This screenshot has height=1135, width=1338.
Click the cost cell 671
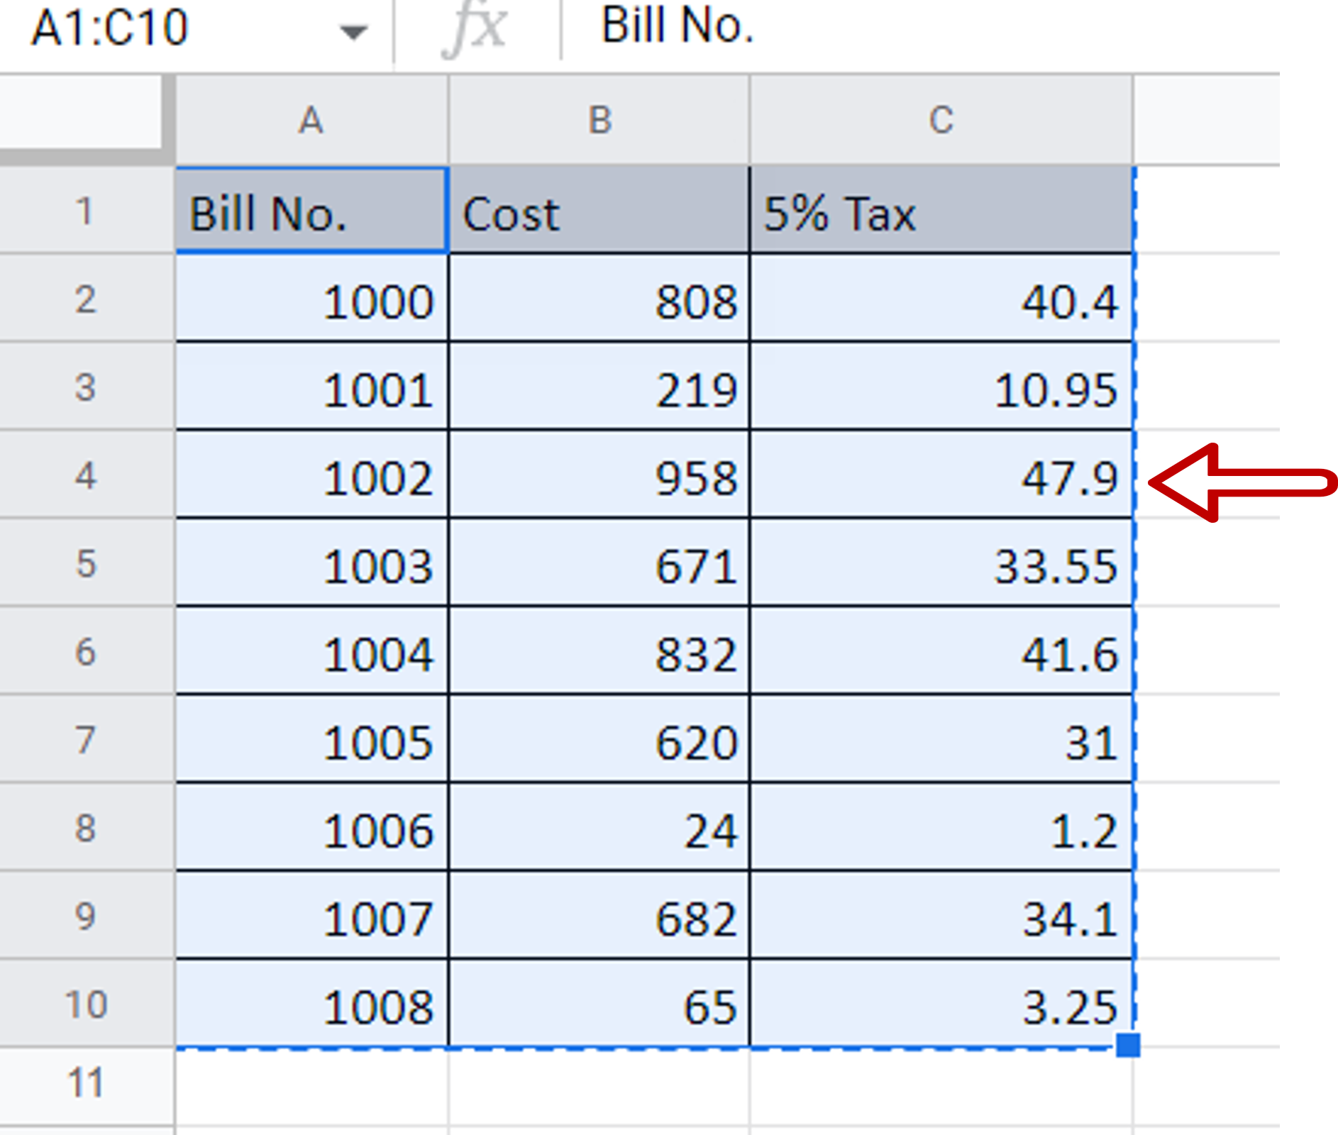[599, 563]
